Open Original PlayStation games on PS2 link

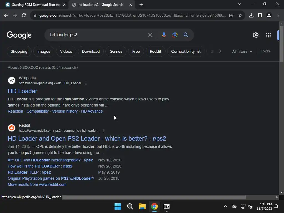pyautogui.click(x=51, y=178)
